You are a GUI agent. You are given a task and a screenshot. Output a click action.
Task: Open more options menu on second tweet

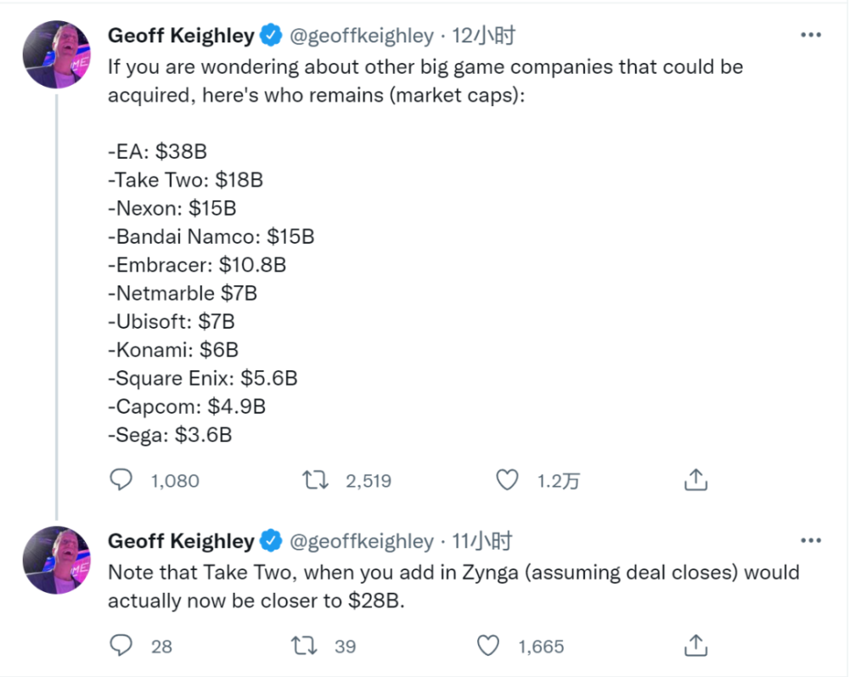[x=811, y=541]
